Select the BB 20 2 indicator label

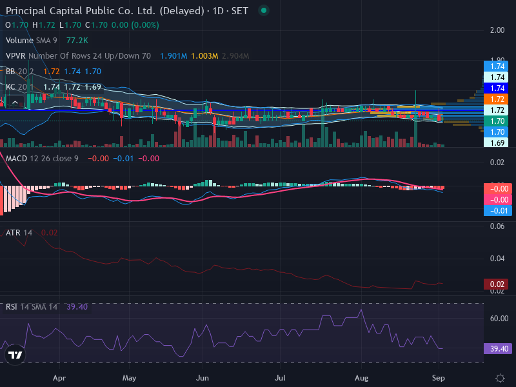(x=20, y=72)
